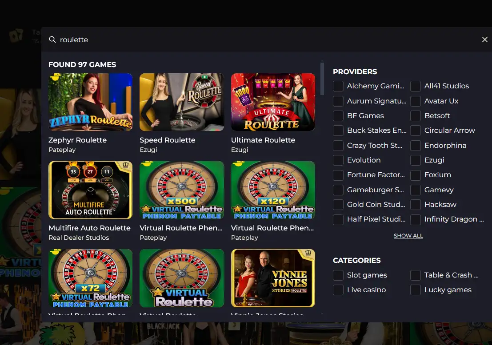Open x500 Virtual Roulette Phenom Paytable thumbnail
The width and height of the screenshot is (492, 345).
(x=182, y=190)
